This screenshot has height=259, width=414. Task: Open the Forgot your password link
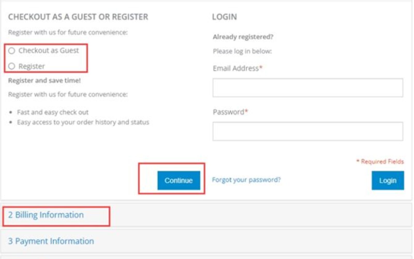246,180
